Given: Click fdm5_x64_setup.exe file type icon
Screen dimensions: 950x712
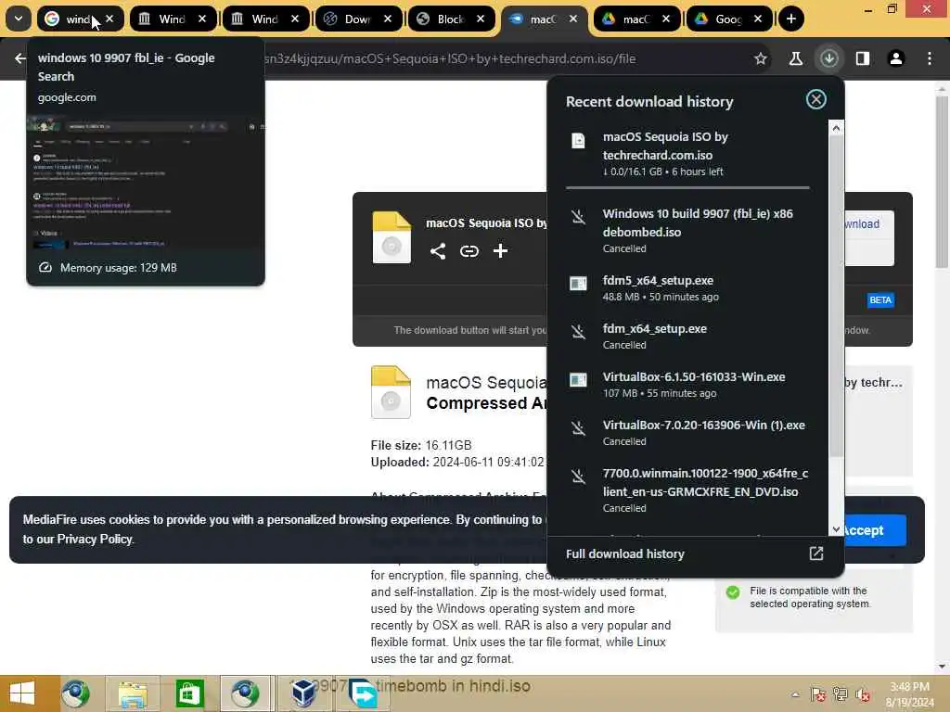Looking at the screenshot, I should pos(579,283).
